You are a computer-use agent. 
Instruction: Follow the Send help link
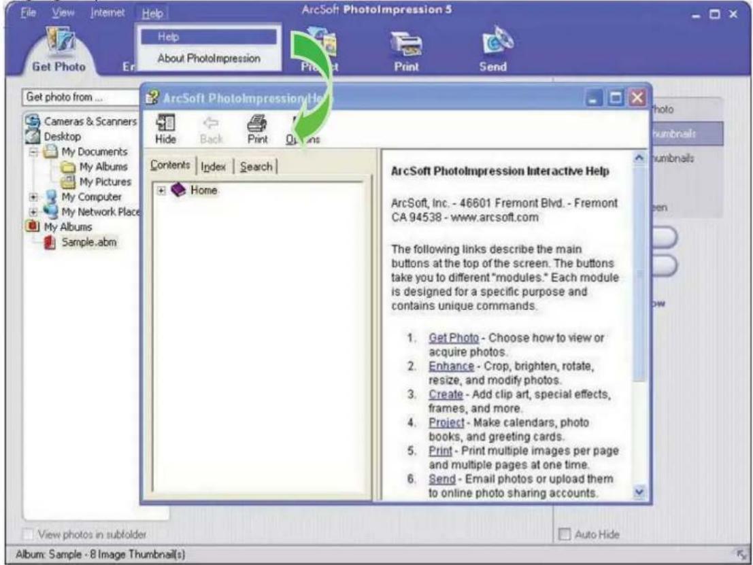[x=442, y=479]
